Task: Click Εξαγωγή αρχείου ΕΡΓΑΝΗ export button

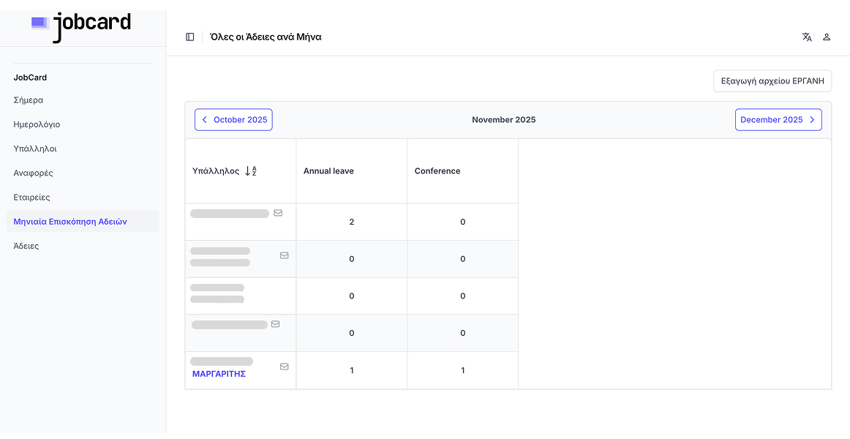Action: 772,81
